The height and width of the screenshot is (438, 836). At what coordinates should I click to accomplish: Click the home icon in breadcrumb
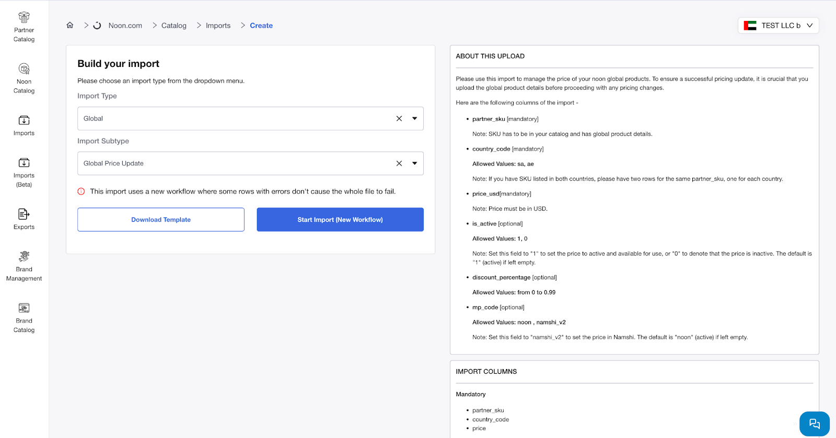coord(70,25)
